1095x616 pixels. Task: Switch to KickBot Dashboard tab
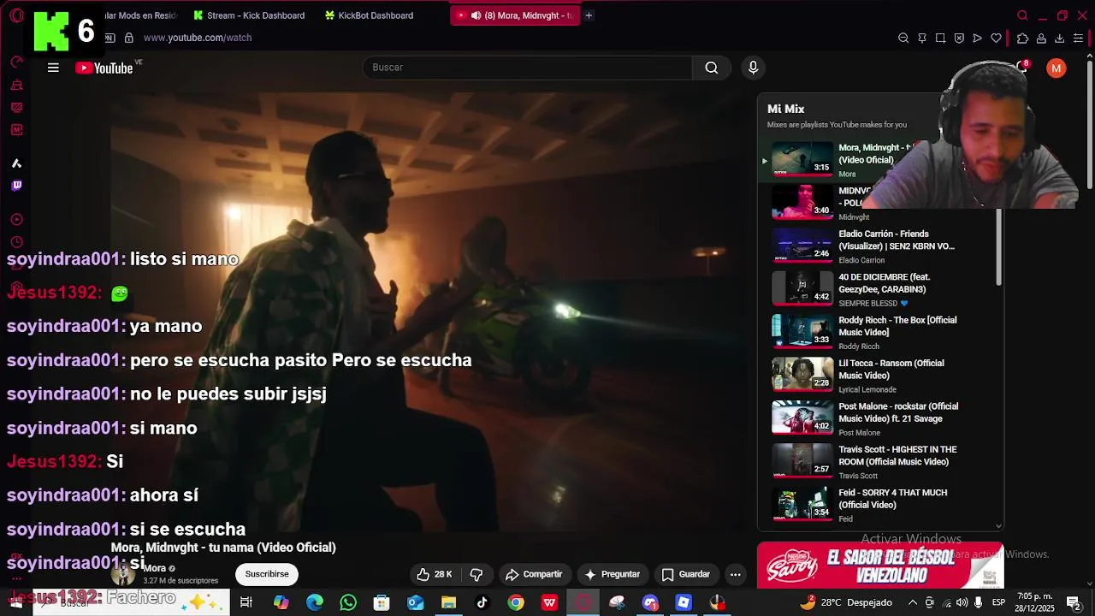point(370,15)
